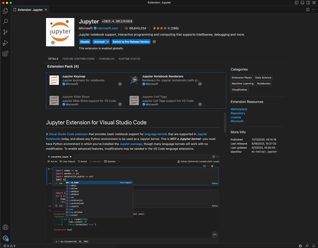
Task: Click the scroll-to-top chevron button
Action: pyautogui.click(x=215, y=235)
